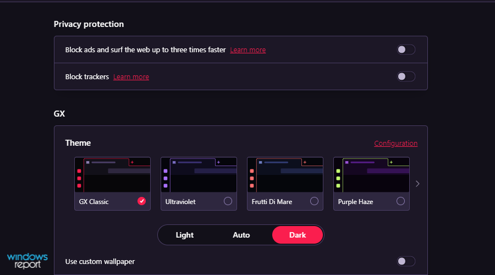Select the Purple Haze radio button
The image size is (495, 275).
[x=400, y=201]
